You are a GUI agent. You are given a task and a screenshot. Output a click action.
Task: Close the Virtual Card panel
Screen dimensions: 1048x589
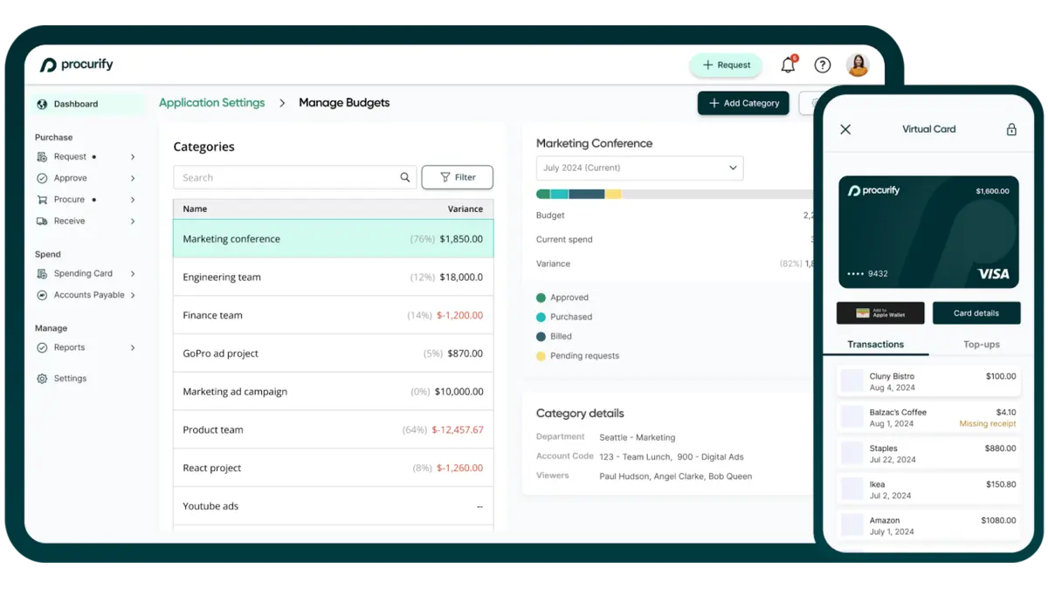pyautogui.click(x=845, y=130)
